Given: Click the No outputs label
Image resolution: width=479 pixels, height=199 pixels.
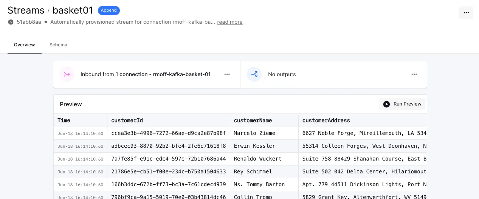Looking at the screenshot, I should [282, 74].
